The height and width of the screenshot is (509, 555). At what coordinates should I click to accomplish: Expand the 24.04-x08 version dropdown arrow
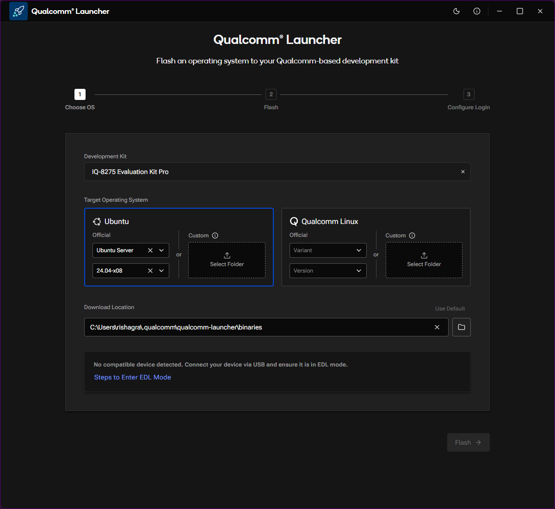pyautogui.click(x=161, y=271)
